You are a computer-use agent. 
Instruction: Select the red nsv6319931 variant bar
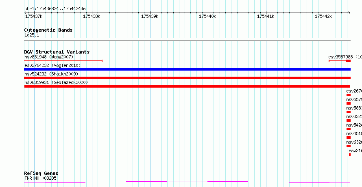[187, 86]
